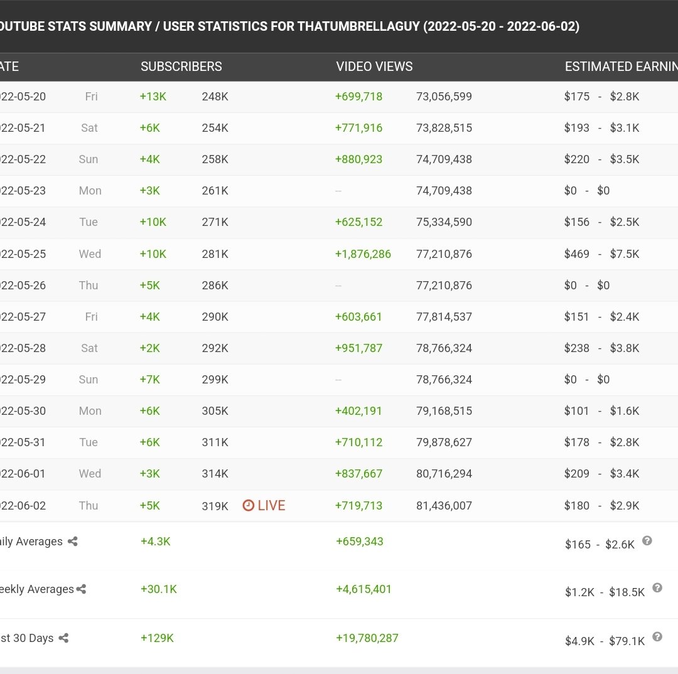
Task: Click share icon next to Weekly Averages
Action: 81,589
